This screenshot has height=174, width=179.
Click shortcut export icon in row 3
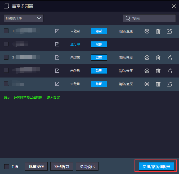169,57
